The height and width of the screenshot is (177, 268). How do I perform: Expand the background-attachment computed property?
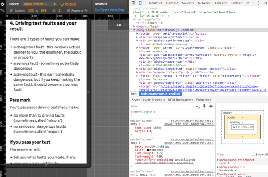[x=218, y=160]
